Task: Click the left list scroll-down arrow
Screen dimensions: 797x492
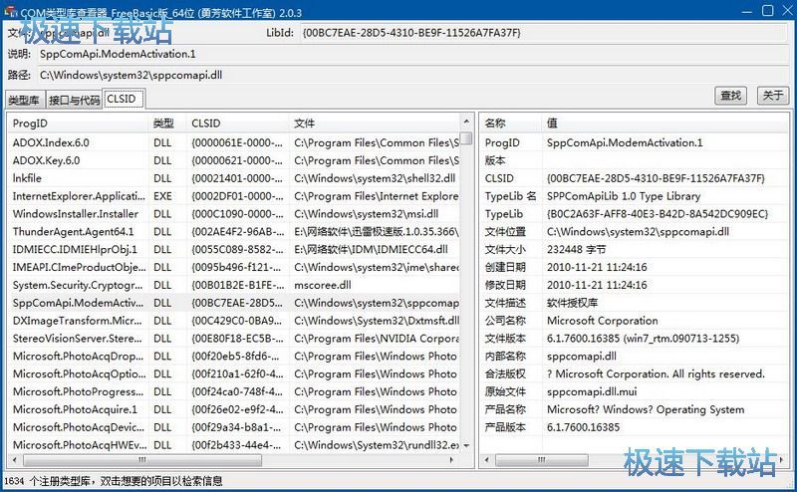Action: (x=466, y=446)
